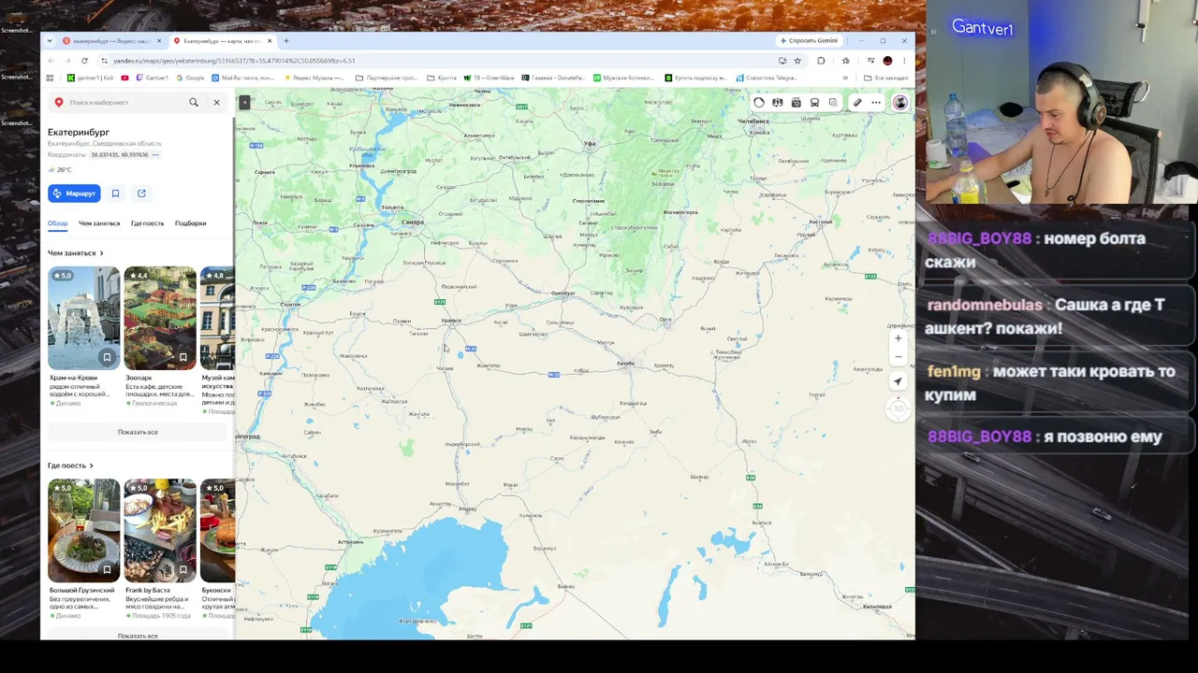Toggle the panoramas and photos layer icon
1198x673 pixels.
point(778,103)
